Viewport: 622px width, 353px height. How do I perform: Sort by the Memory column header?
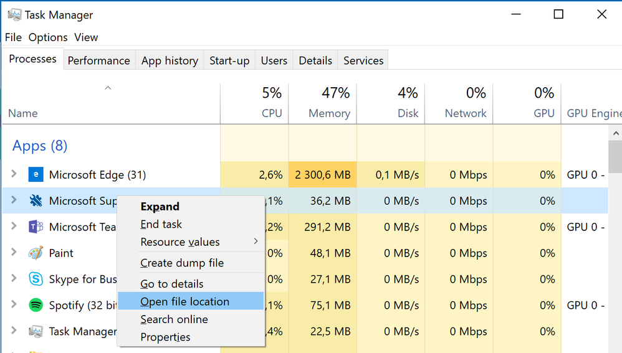pyautogui.click(x=329, y=113)
